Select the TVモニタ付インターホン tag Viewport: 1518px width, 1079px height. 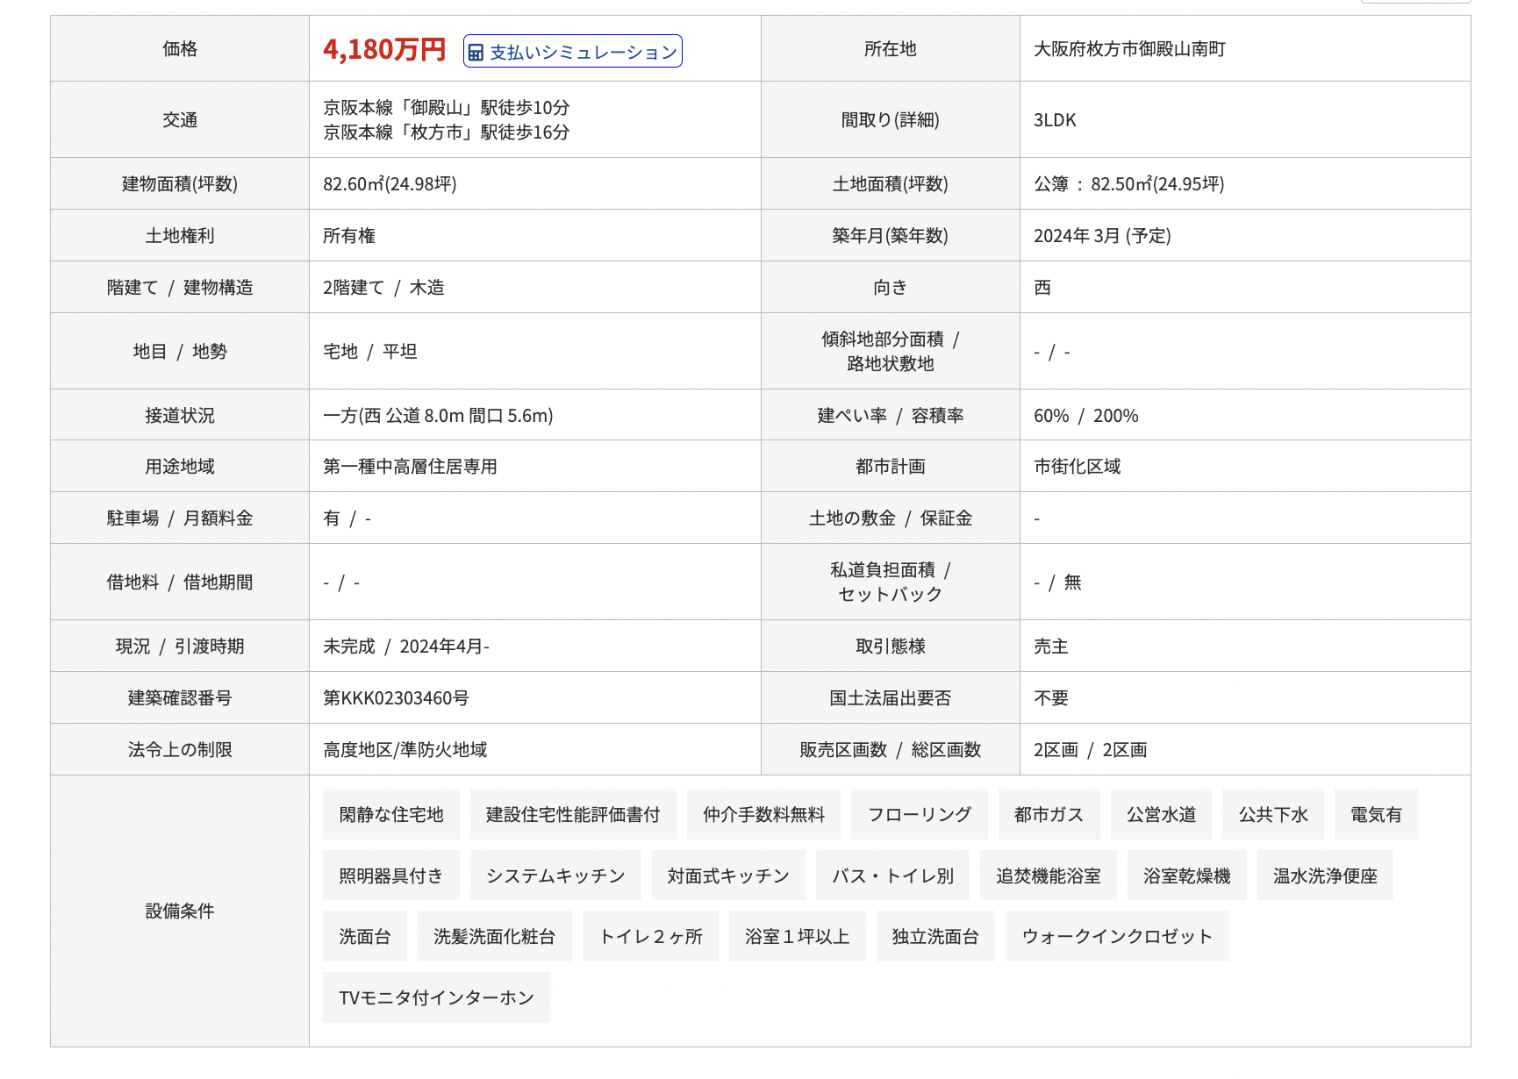[436, 997]
